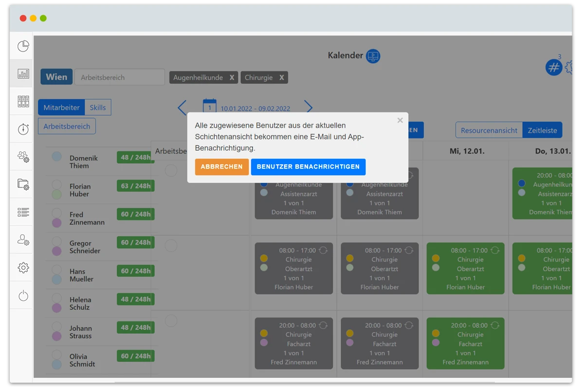Click the power logout icon in sidebar
This screenshot has height=389, width=584.
[23, 296]
